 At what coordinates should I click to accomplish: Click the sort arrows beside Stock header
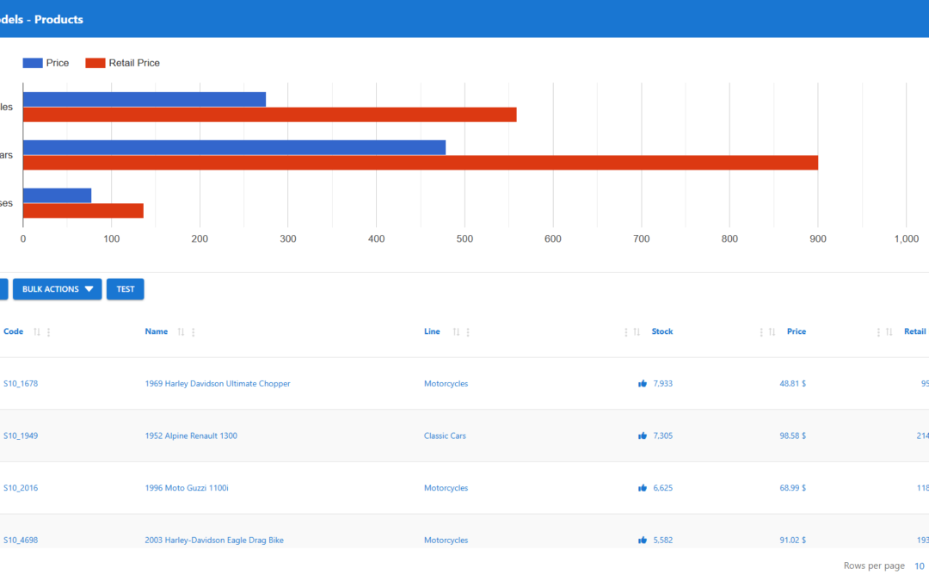[x=637, y=332]
